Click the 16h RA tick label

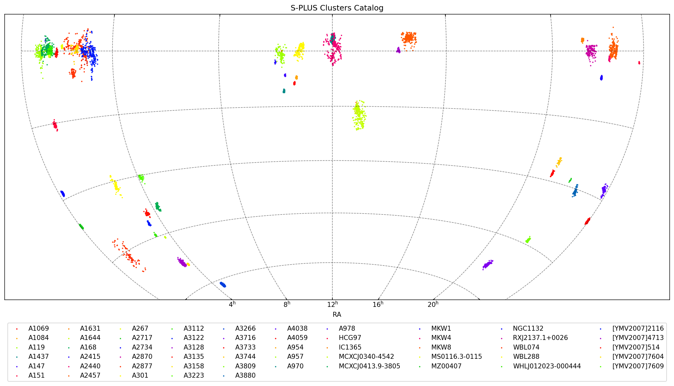pyautogui.click(x=378, y=305)
